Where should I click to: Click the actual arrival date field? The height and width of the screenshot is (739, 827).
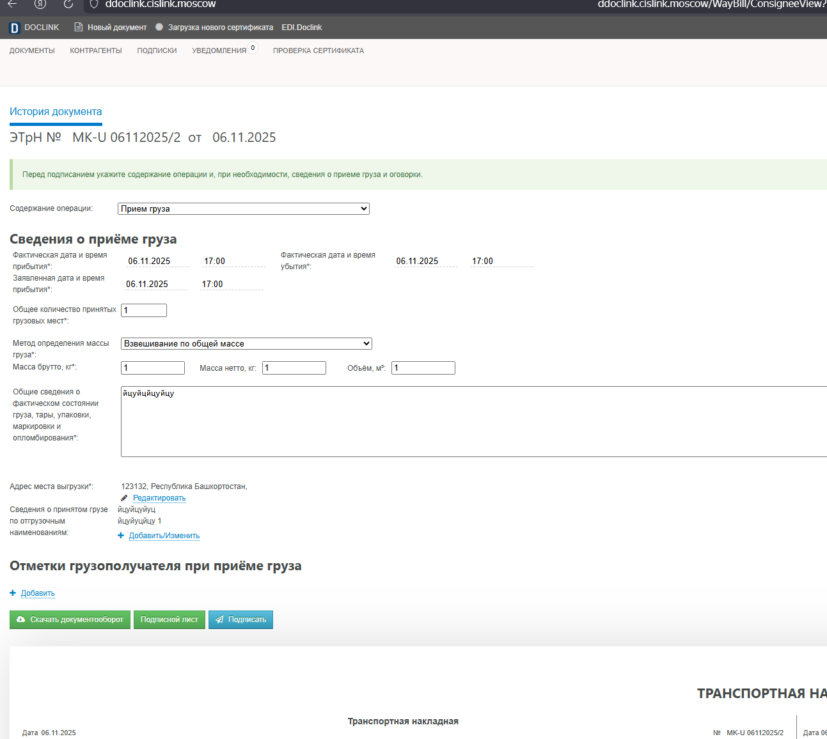(157, 261)
